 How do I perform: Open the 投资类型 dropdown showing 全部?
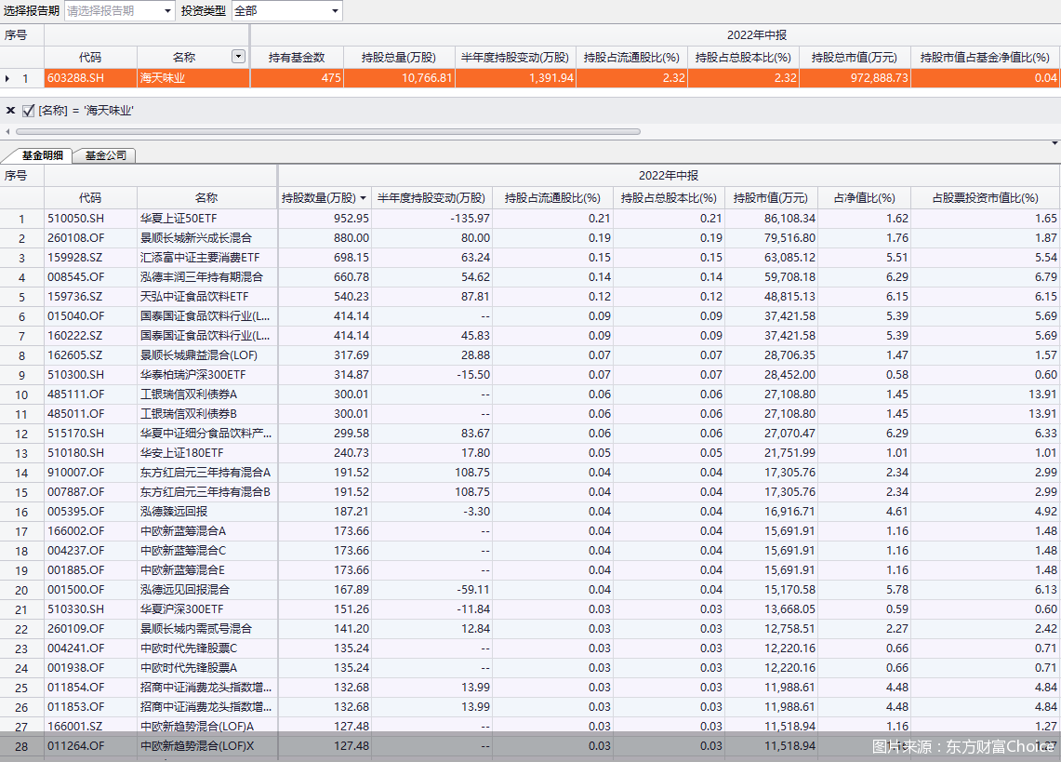[335, 11]
